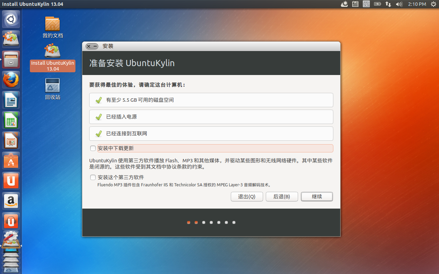The width and height of the screenshot is (439, 274).
Task: Open the Ubuntu One launcher icon
Action: pos(11,181)
